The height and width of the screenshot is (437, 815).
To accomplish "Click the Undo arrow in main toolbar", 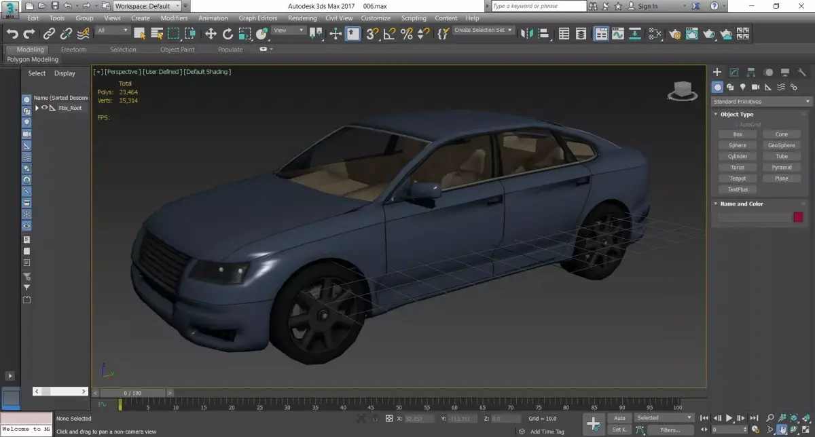I will [x=12, y=34].
